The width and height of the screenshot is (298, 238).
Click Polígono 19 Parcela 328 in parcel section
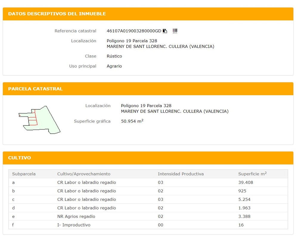(146, 106)
